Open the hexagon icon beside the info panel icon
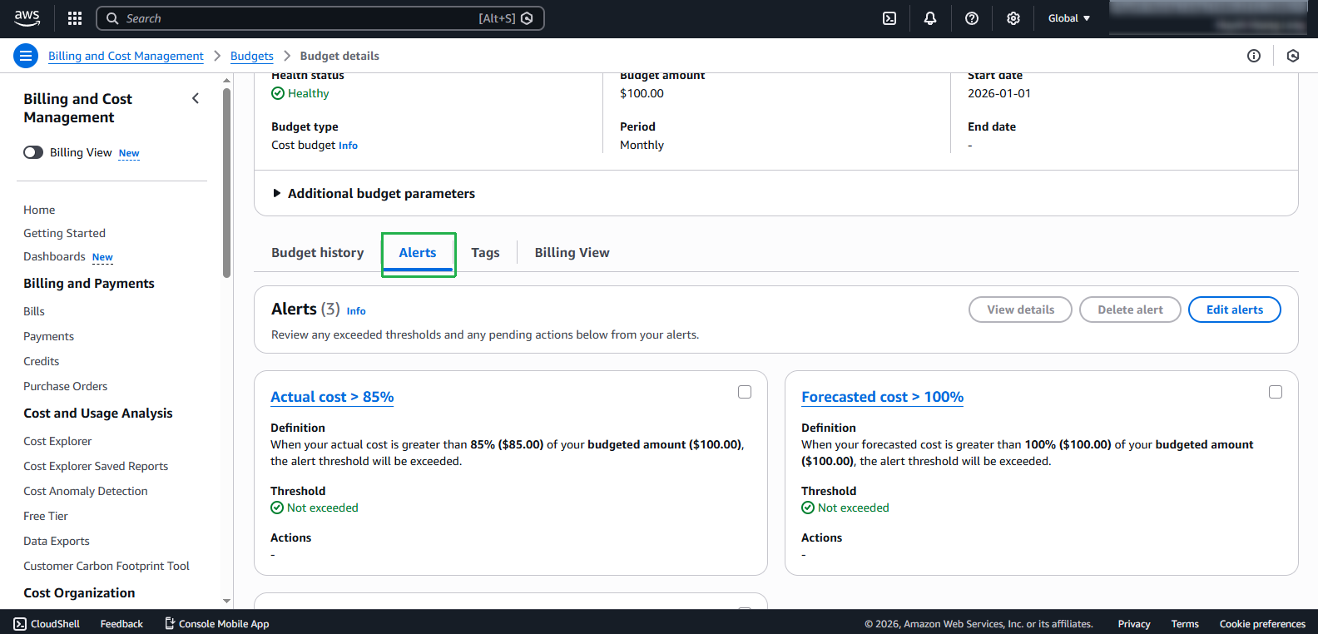 pyautogui.click(x=1293, y=56)
